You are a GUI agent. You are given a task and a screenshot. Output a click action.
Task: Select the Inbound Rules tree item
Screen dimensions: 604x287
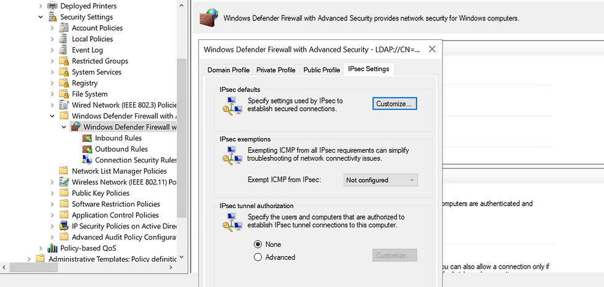118,138
